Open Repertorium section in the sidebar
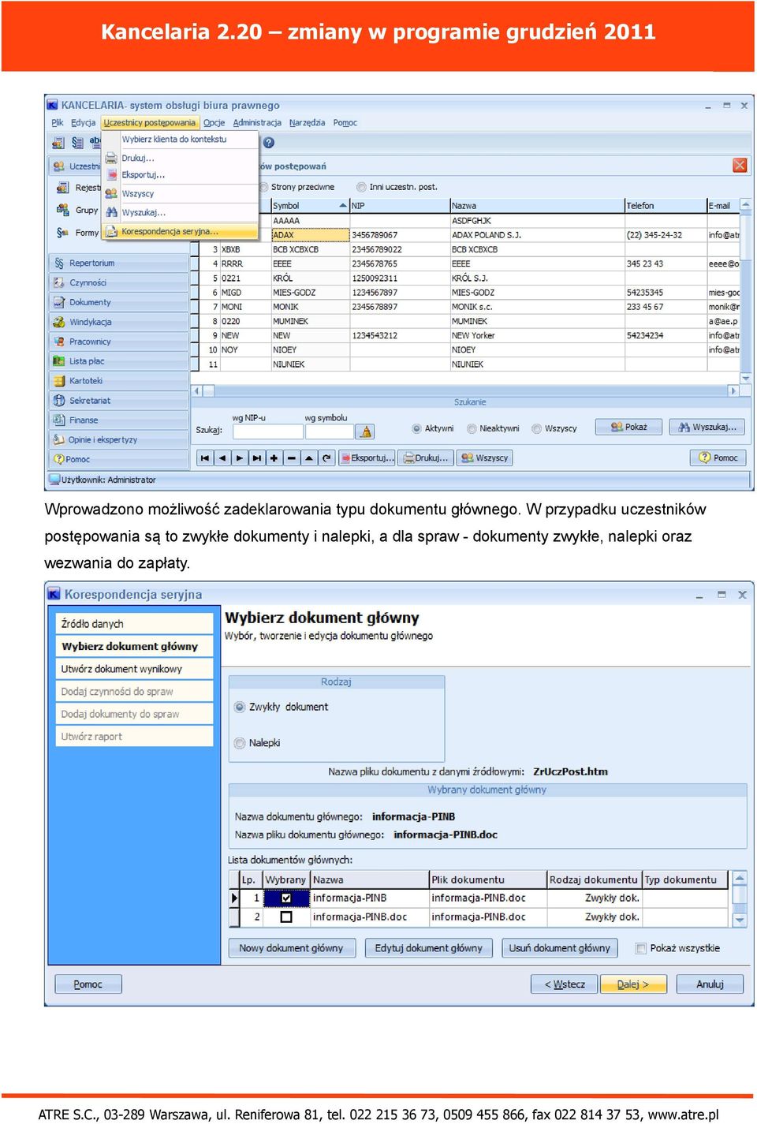This screenshot has height=1124, width=757. point(119,263)
